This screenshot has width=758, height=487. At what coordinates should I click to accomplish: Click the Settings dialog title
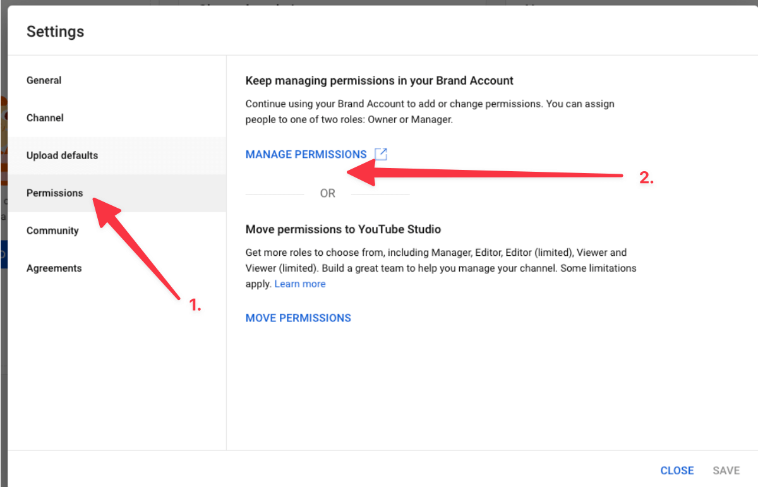click(55, 32)
